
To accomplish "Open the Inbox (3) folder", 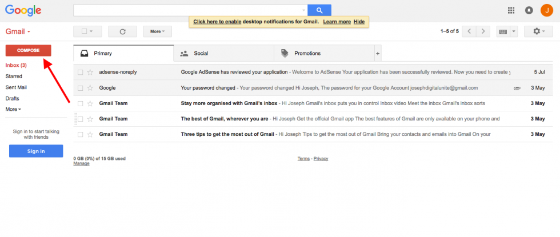I will coord(16,65).
